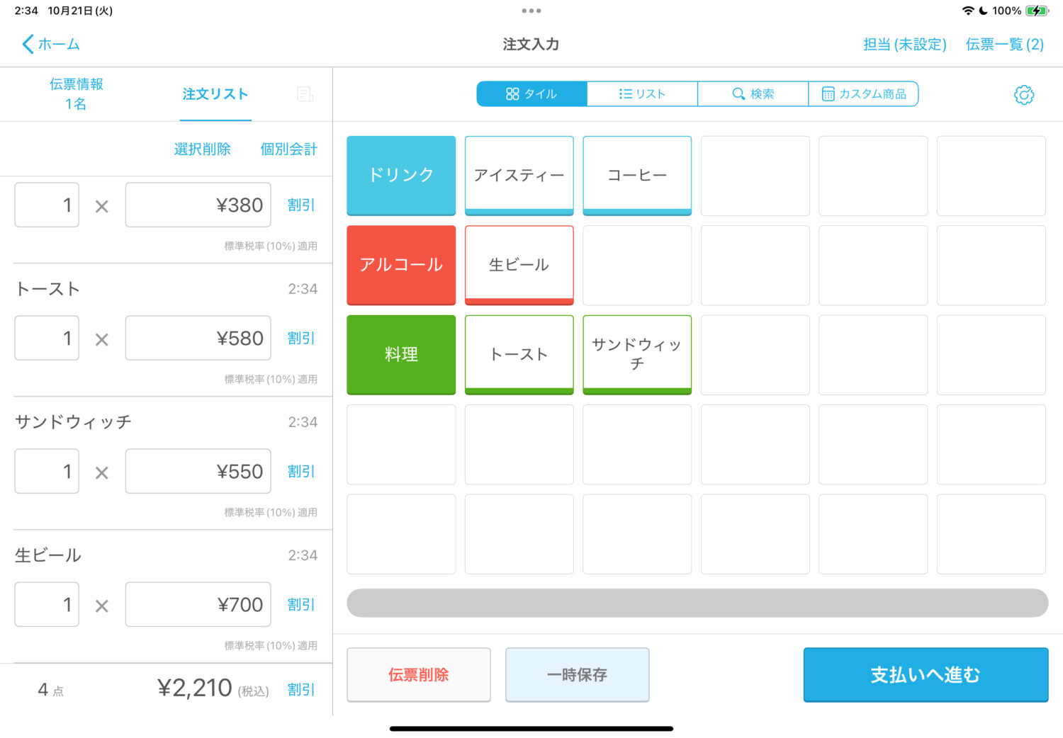Screen dimensions: 1063x738
Task: Remove the 生ビール item with X icon
Action: 102,606
